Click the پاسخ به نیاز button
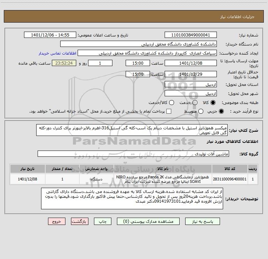 pos(202,221)
